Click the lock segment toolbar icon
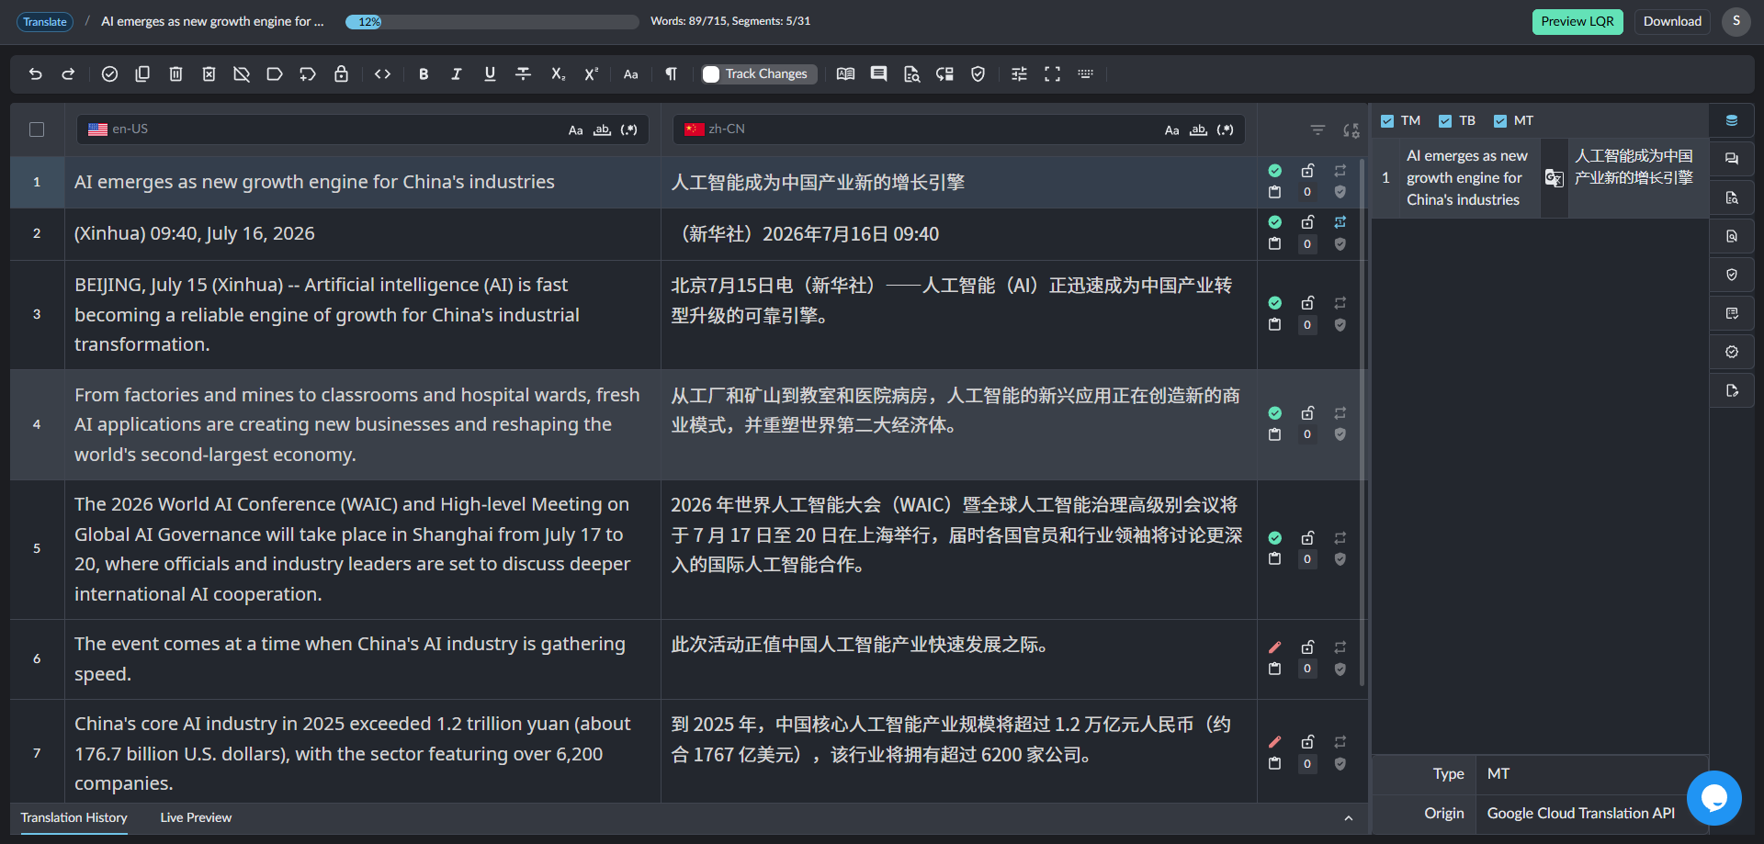This screenshot has height=844, width=1764. point(341,74)
